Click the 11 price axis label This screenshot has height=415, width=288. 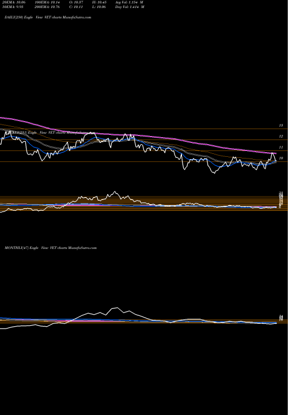point(281,148)
